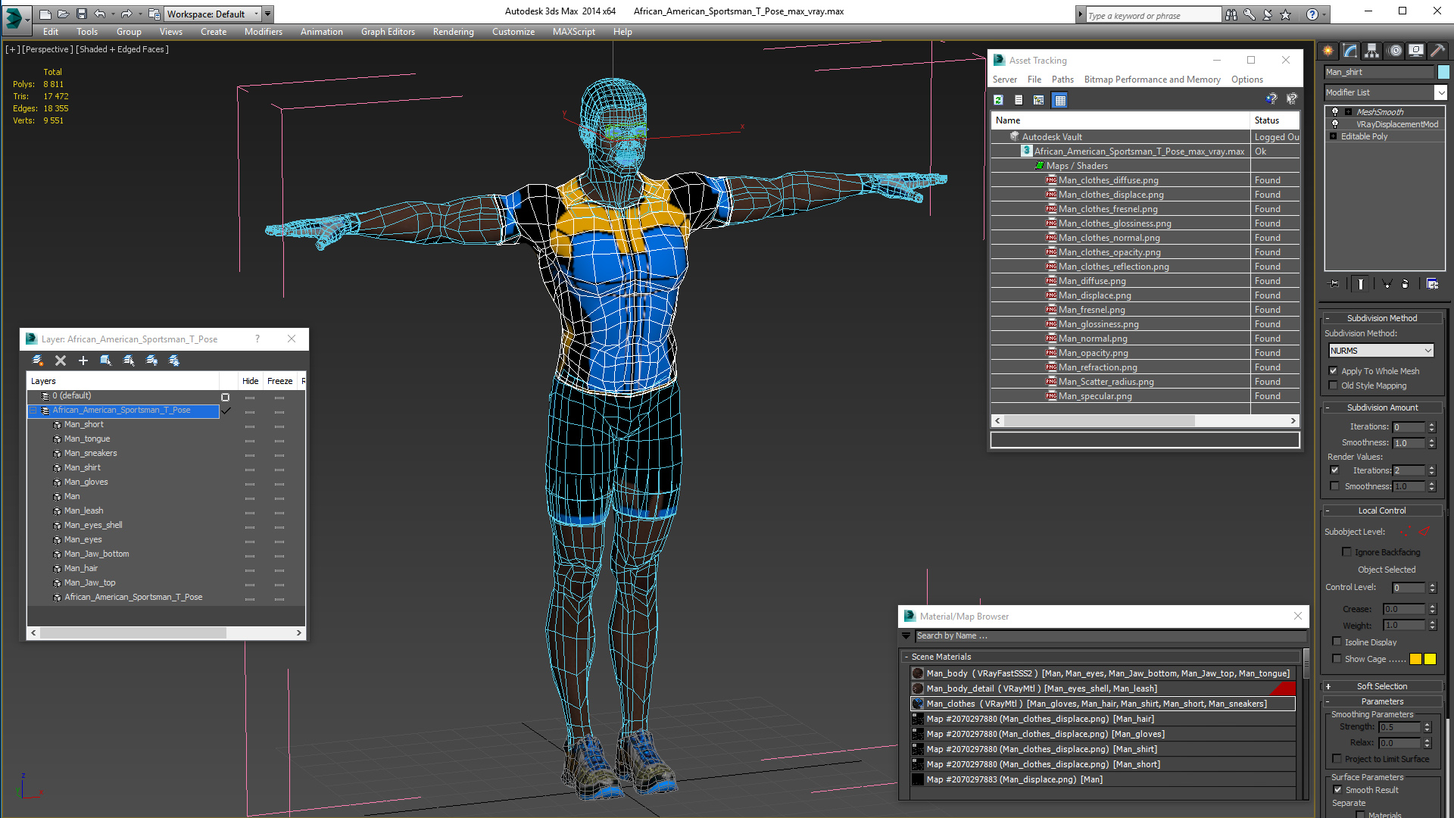1454x818 pixels.
Task: Collapse Scene Materials group in Material Browser
Action: pyautogui.click(x=906, y=657)
